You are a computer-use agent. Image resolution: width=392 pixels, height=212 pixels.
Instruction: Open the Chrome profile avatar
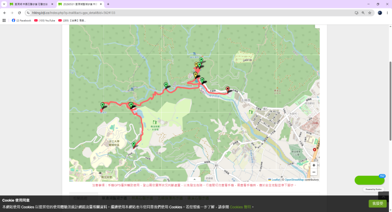380,13
